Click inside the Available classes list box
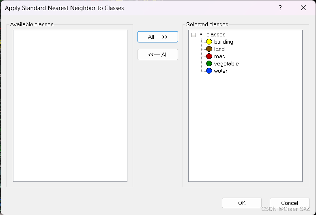 pyautogui.click(x=70, y=106)
